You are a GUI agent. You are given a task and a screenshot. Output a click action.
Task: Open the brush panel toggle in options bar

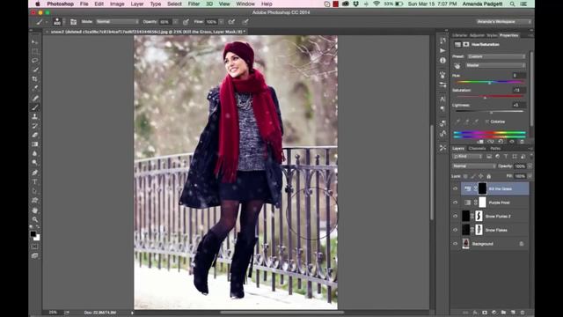coord(73,22)
